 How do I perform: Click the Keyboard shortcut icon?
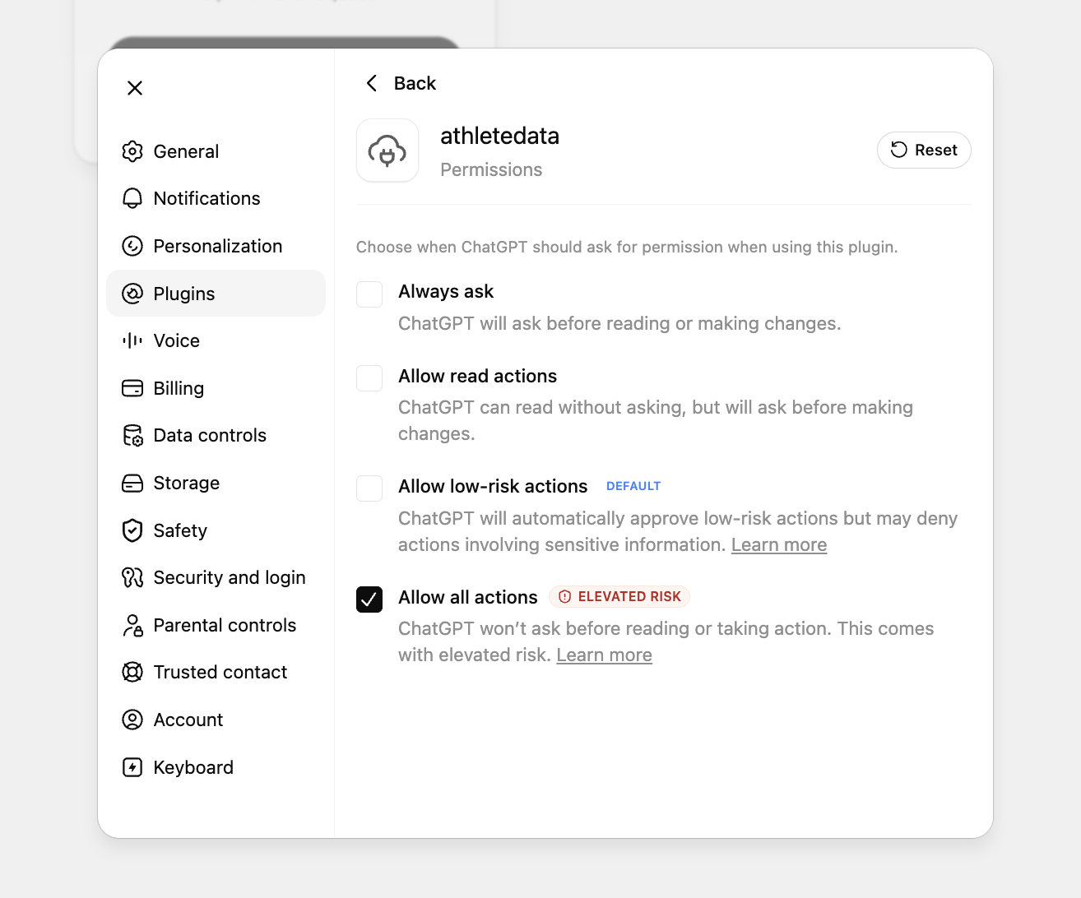point(132,767)
